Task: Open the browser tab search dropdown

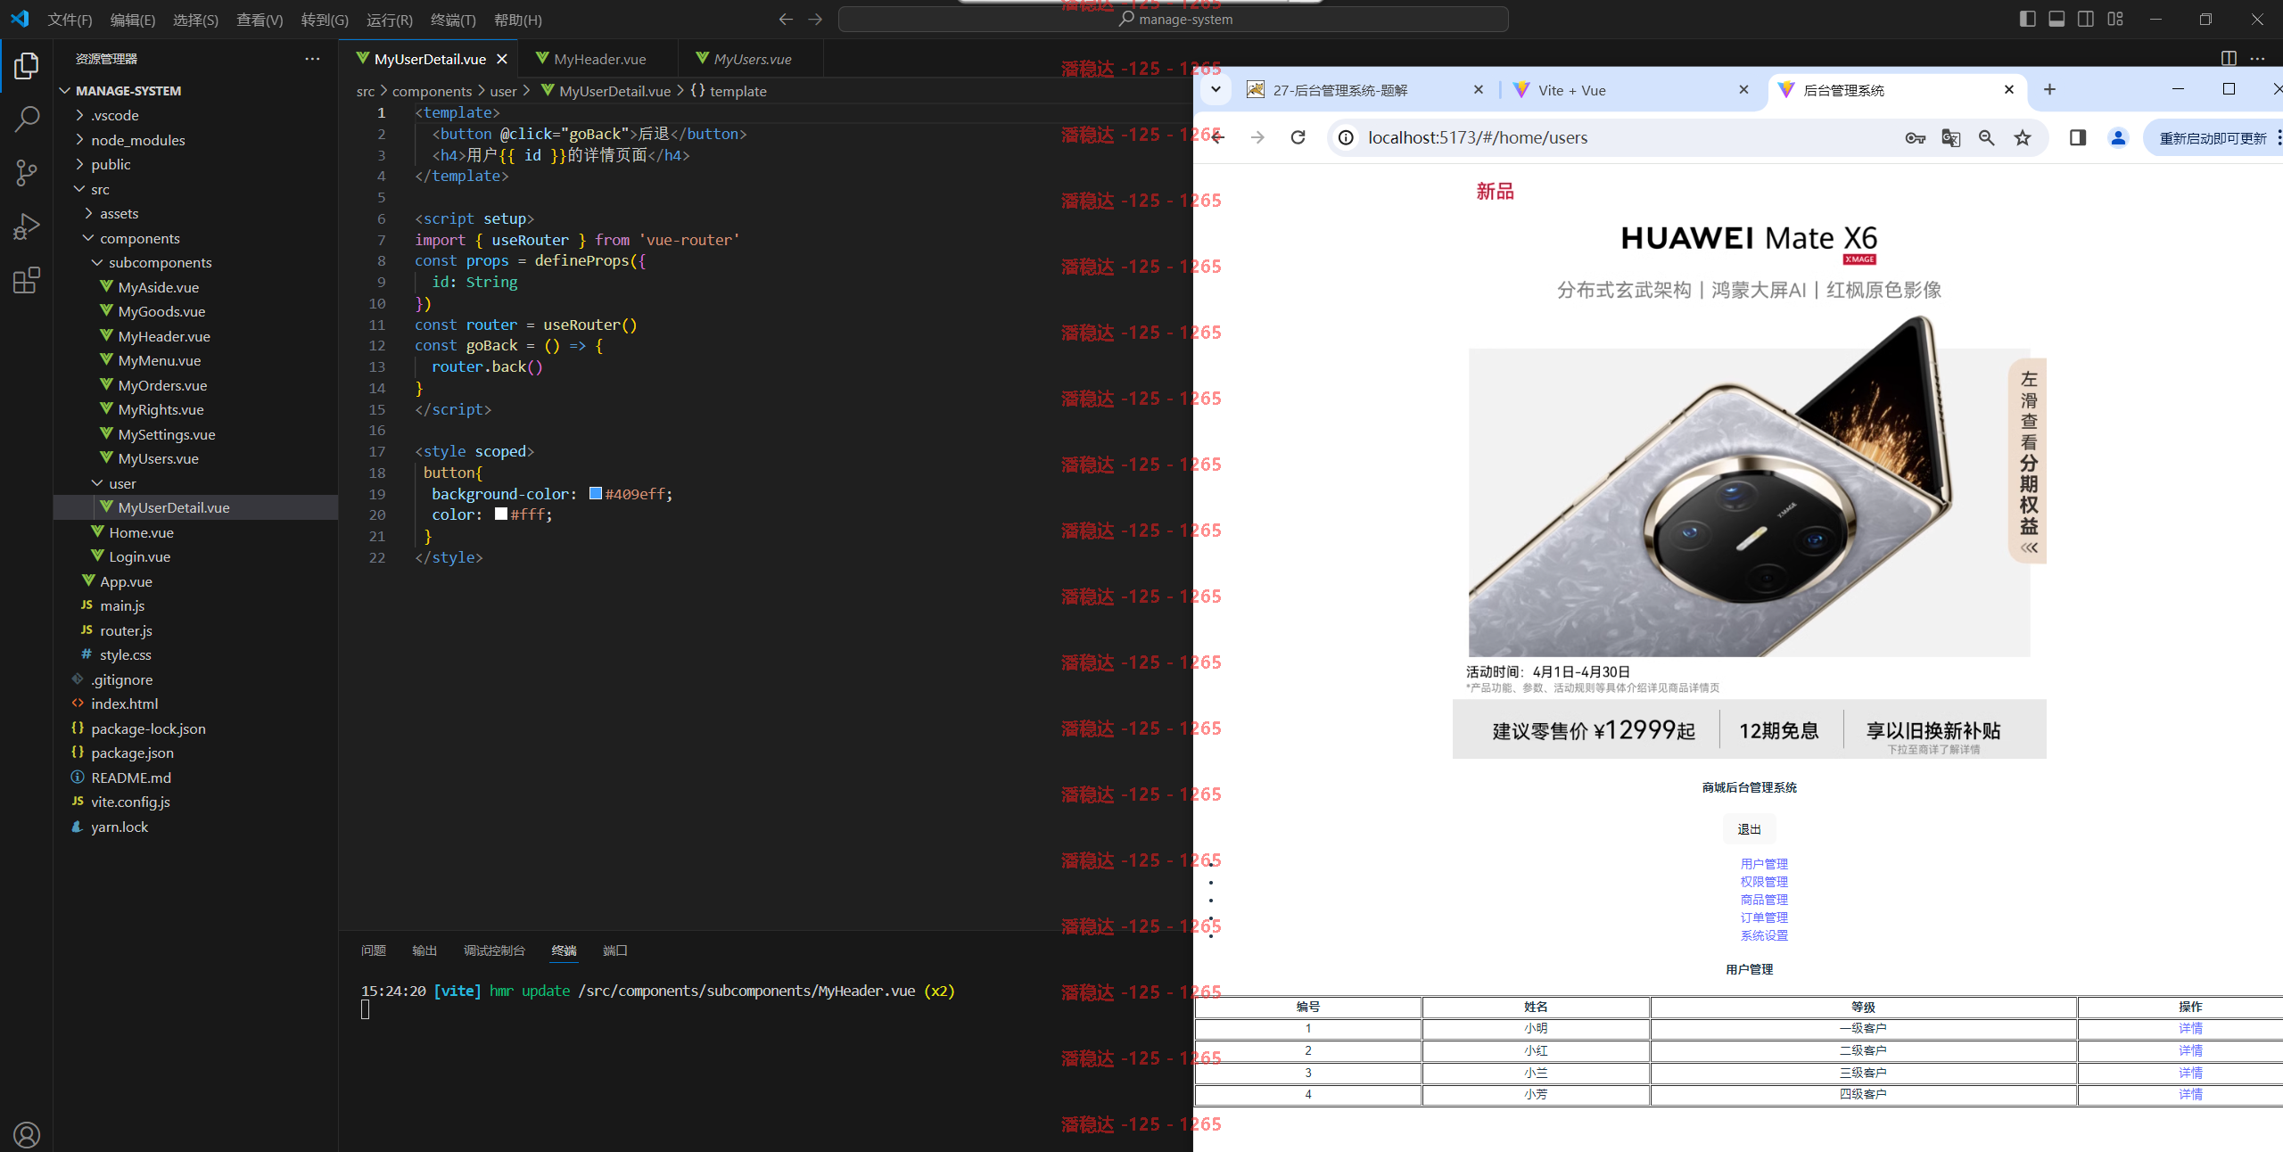Action: [x=1215, y=89]
